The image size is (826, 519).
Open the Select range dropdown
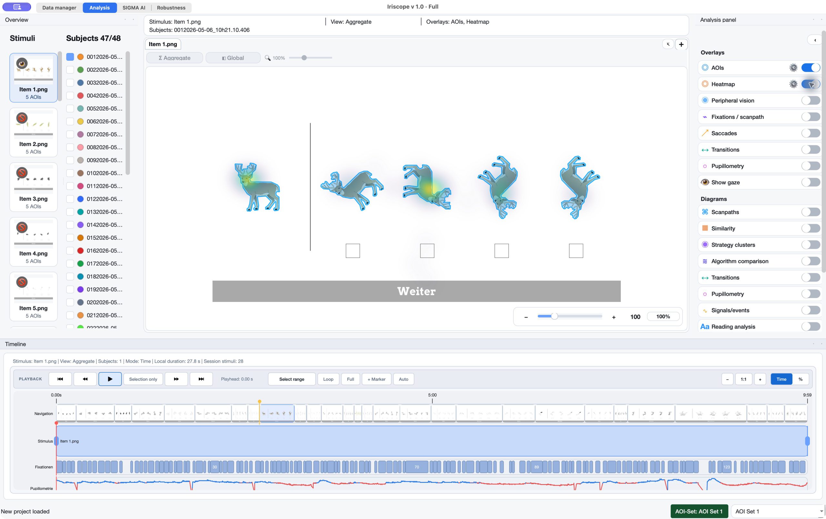click(291, 379)
